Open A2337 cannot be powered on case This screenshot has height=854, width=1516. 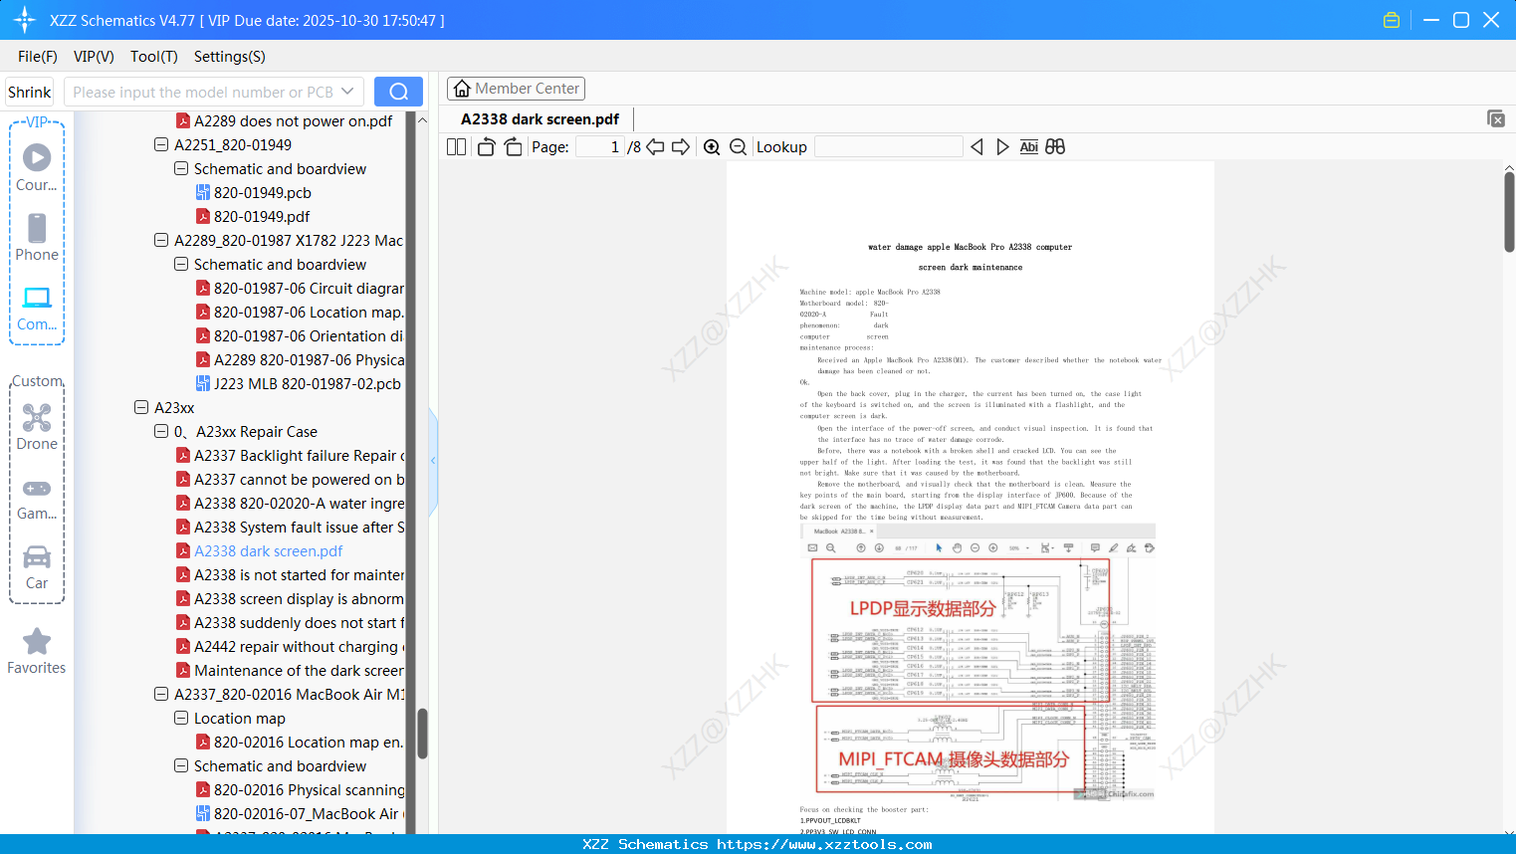290,480
